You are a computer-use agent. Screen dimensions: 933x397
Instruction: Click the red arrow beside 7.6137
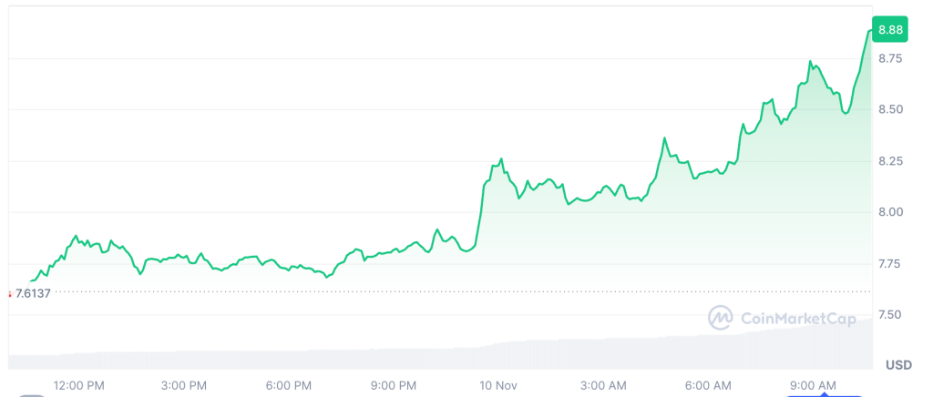pos(9,293)
